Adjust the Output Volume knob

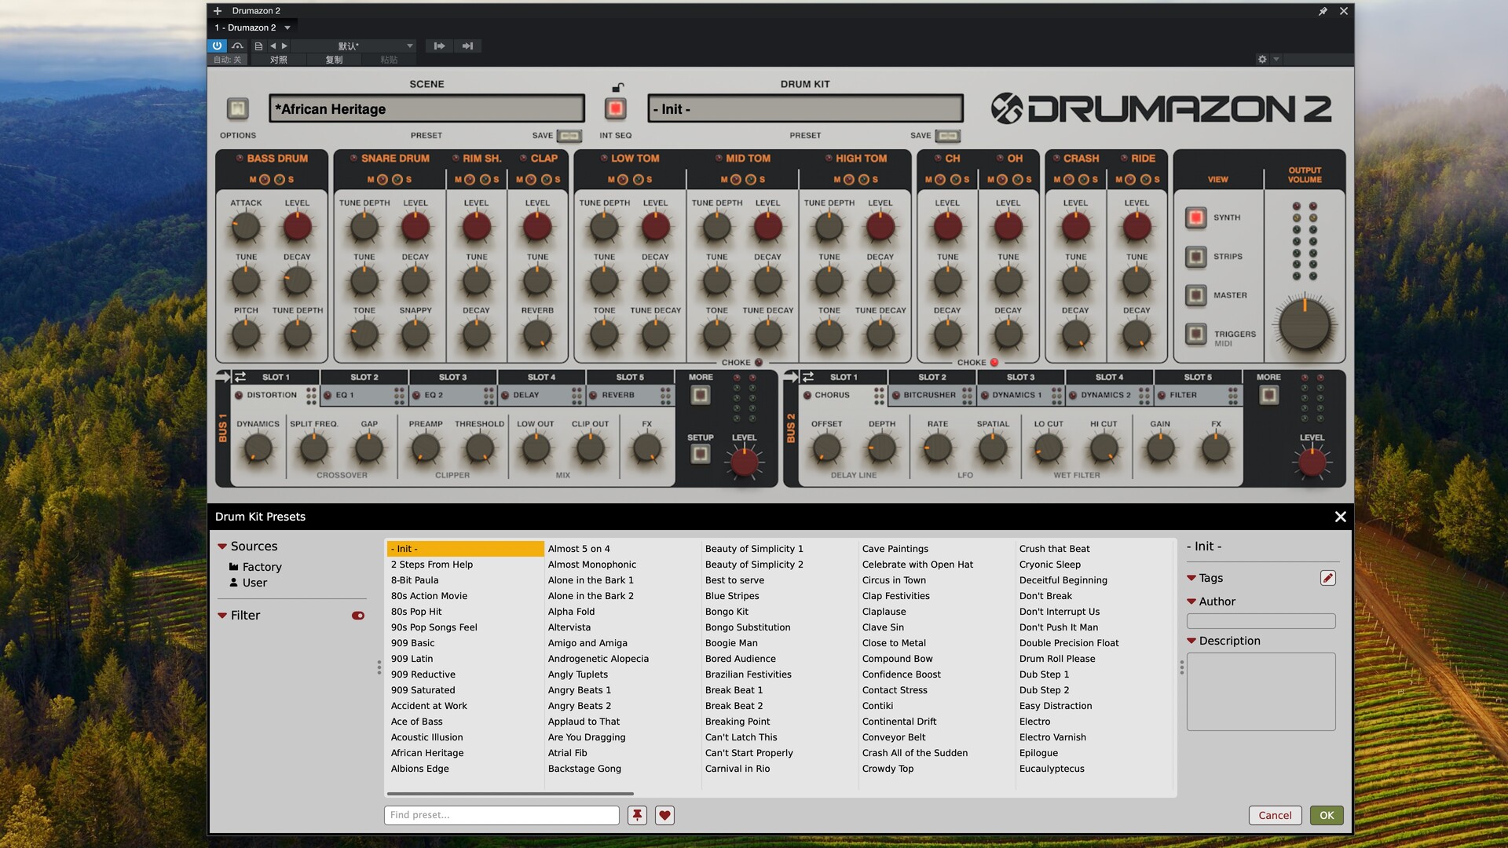[1305, 324]
